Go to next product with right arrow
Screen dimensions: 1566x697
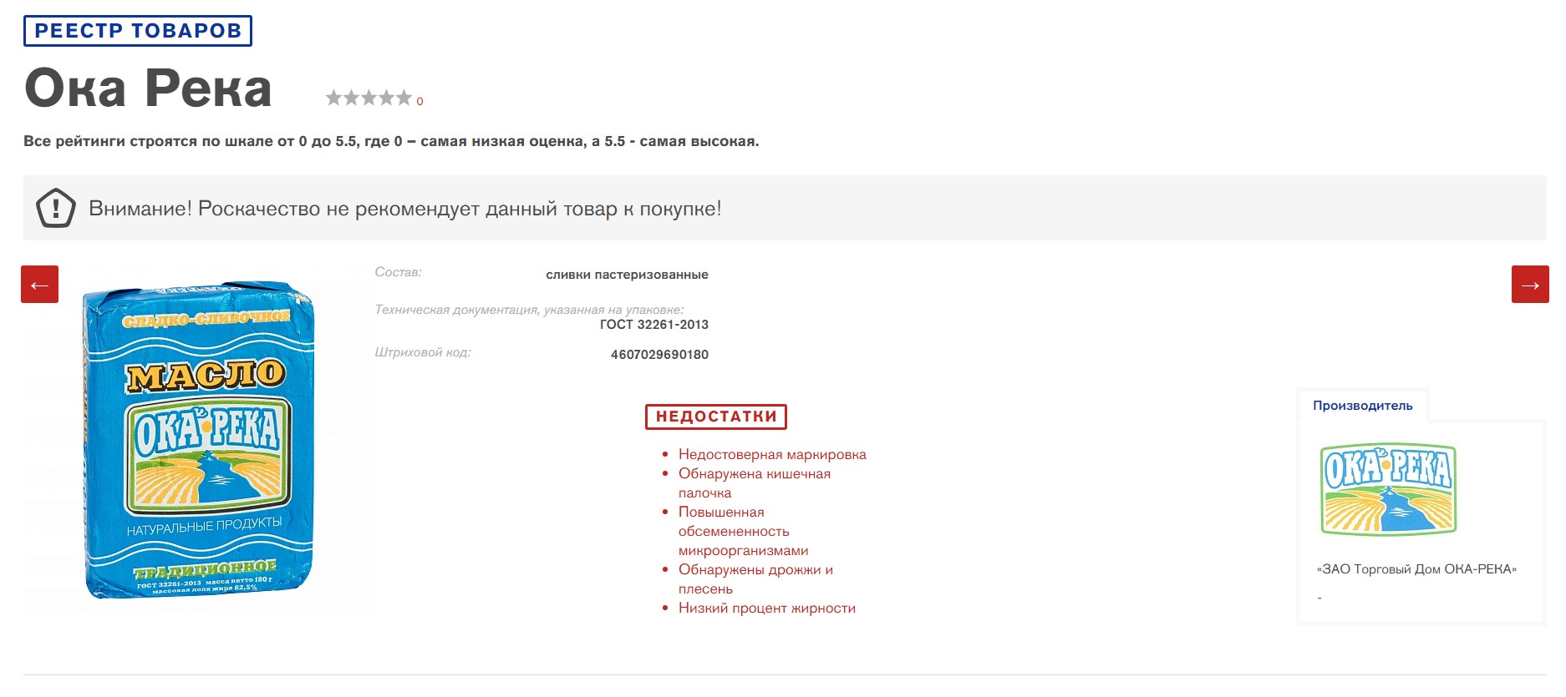[1530, 285]
